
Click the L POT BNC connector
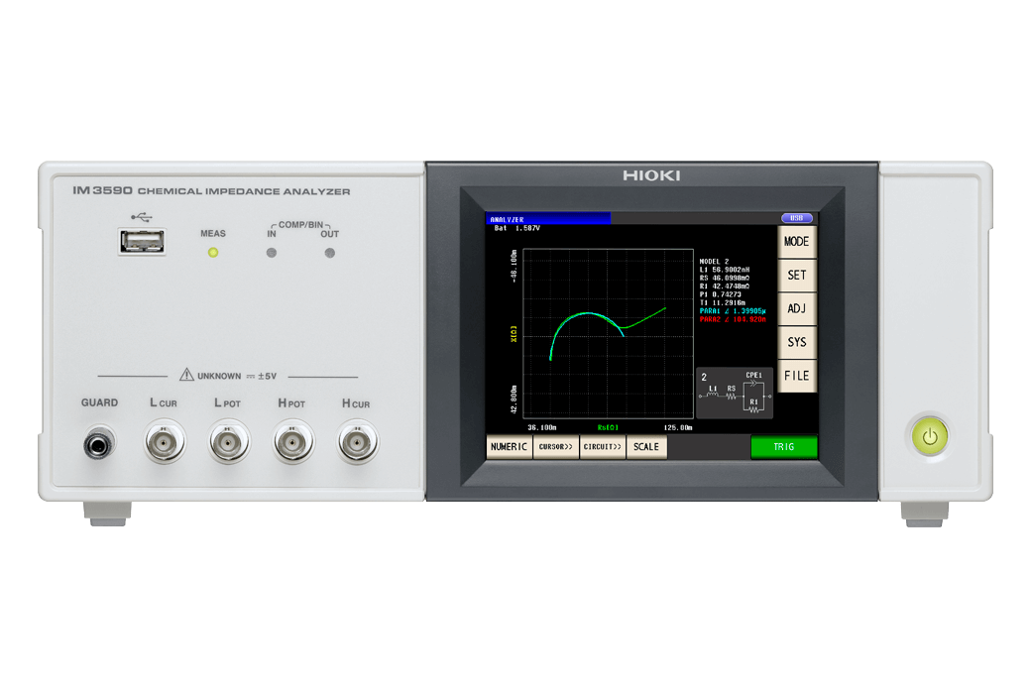(228, 443)
